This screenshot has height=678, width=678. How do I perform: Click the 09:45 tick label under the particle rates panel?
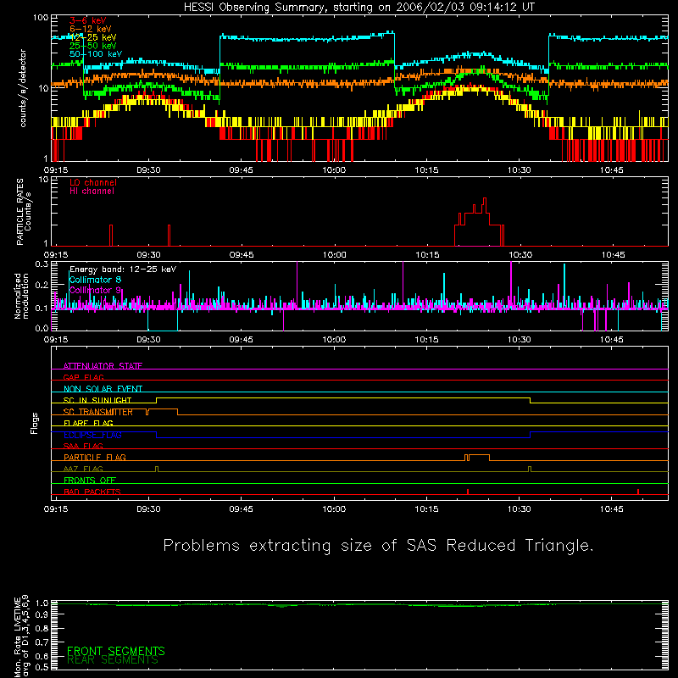pyautogui.click(x=242, y=255)
